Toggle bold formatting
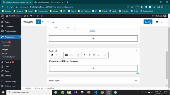This screenshot has height=95, width=170. (x=84, y=55)
